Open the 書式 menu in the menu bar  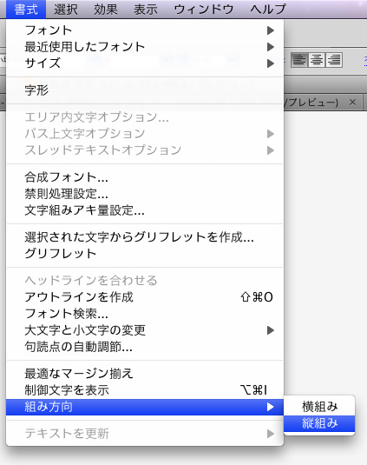tap(26, 10)
